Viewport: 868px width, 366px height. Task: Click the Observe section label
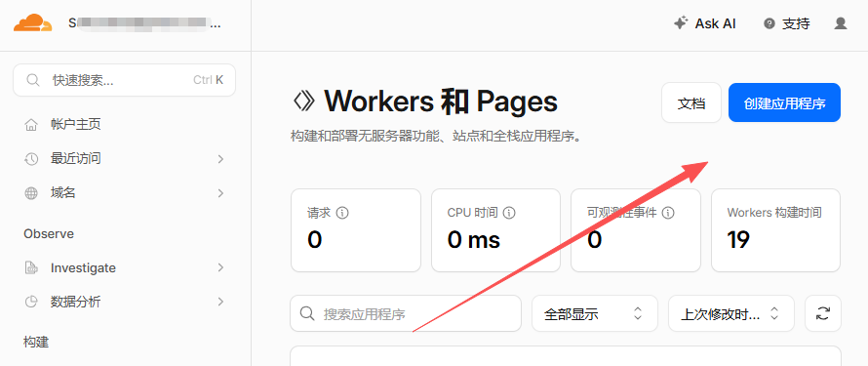pyautogui.click(x=49, y=233)
